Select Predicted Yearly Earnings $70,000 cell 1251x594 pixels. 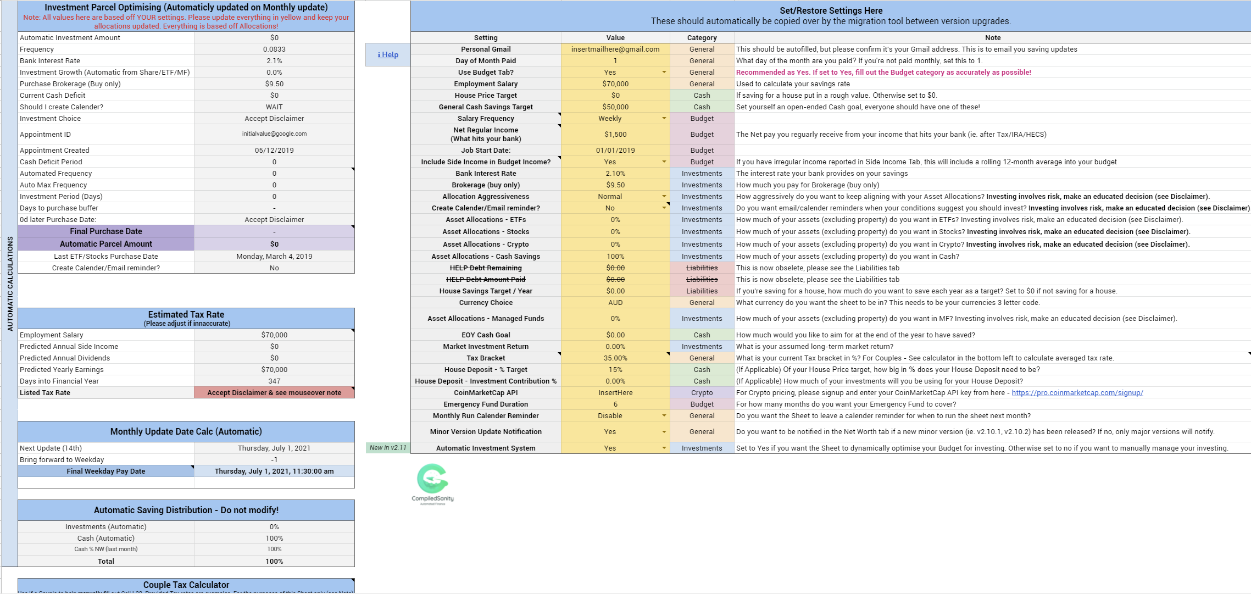274,369
